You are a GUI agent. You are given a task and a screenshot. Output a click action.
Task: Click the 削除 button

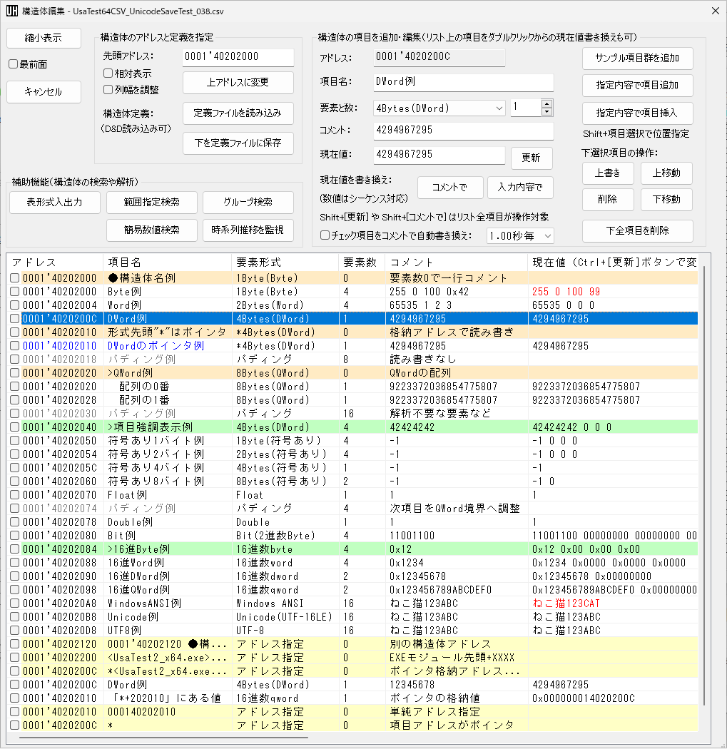[608, 200]
